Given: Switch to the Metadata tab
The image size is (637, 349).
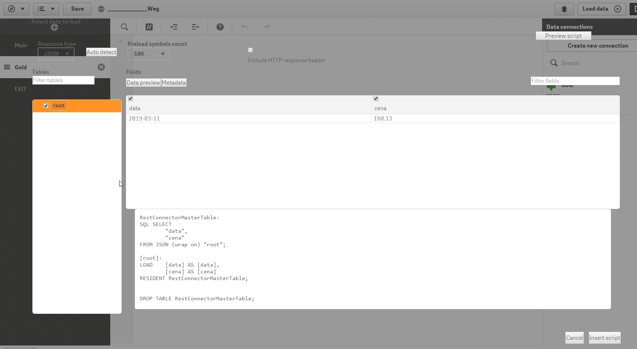Looking at the screenshot, I should (174, 82).
